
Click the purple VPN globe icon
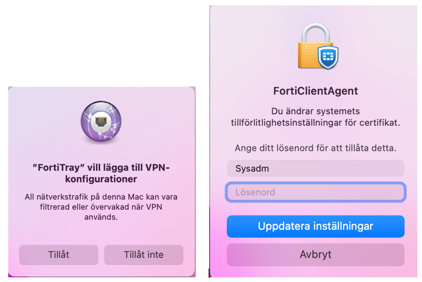[101, 122]
